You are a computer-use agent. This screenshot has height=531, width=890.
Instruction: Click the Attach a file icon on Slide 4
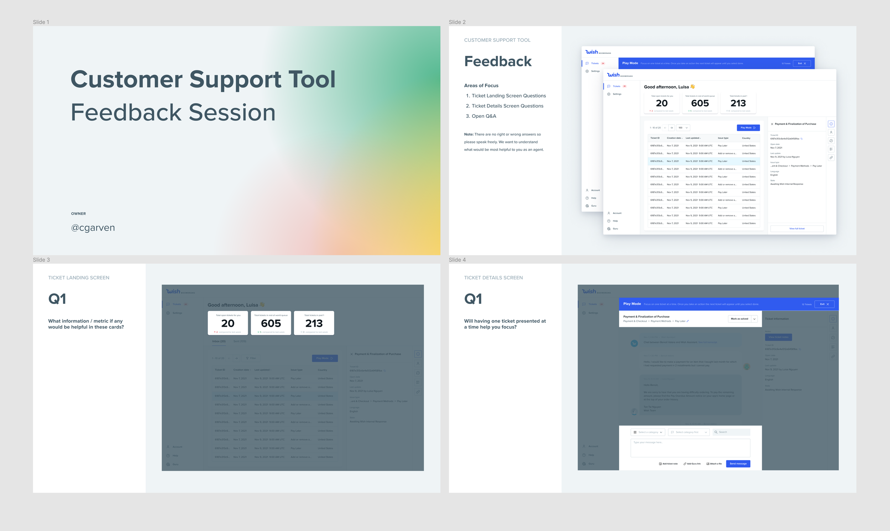pos(708,464)
